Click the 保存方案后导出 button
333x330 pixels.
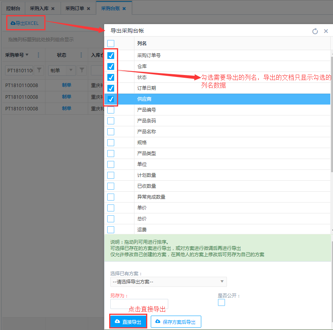coord(176,322)
